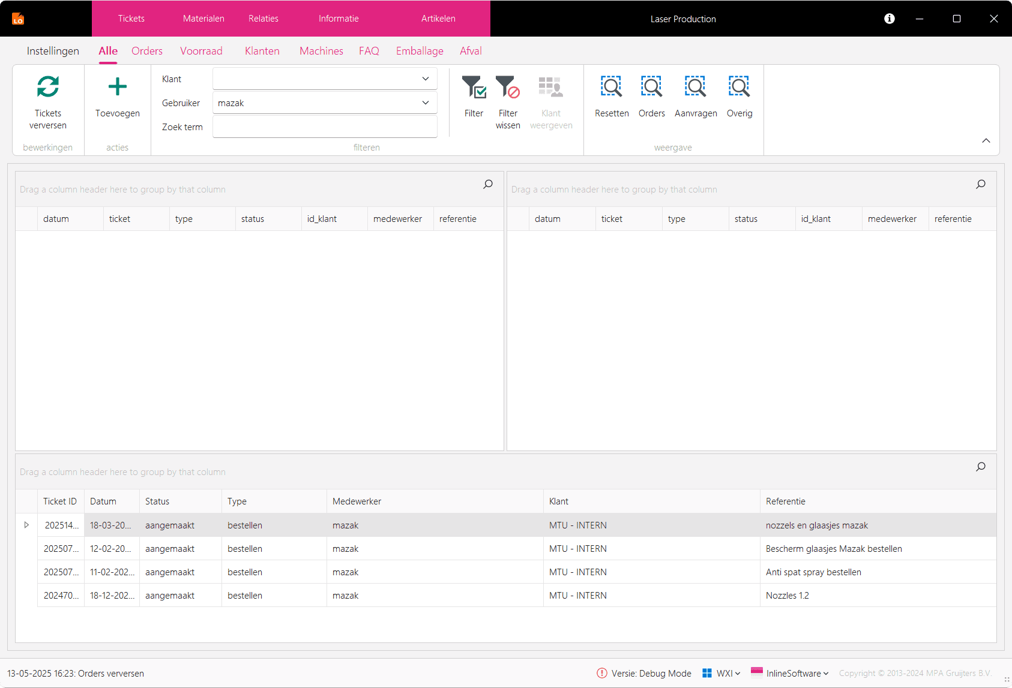Viewport: 1012px width, 688px height.
Task: Open the Tickets main menu
Action: [131, 19]
